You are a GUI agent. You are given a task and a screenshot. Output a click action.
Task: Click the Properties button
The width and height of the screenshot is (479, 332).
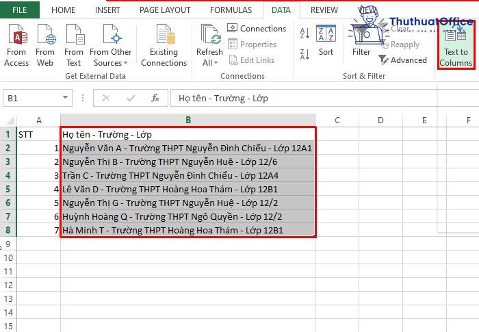(x=253, y=44)
